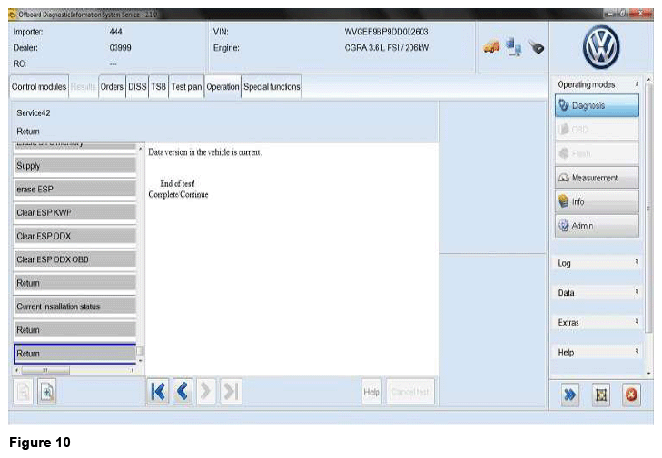Switch to Orders tab
The image size is (662, 458).
(112, 87)
